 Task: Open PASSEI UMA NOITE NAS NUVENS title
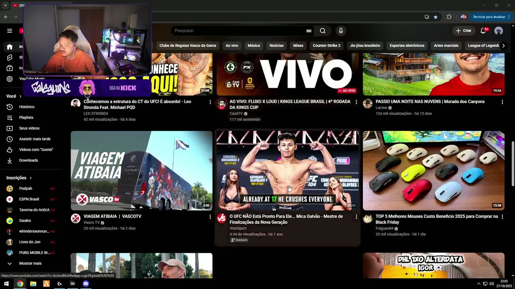[430, 102]
